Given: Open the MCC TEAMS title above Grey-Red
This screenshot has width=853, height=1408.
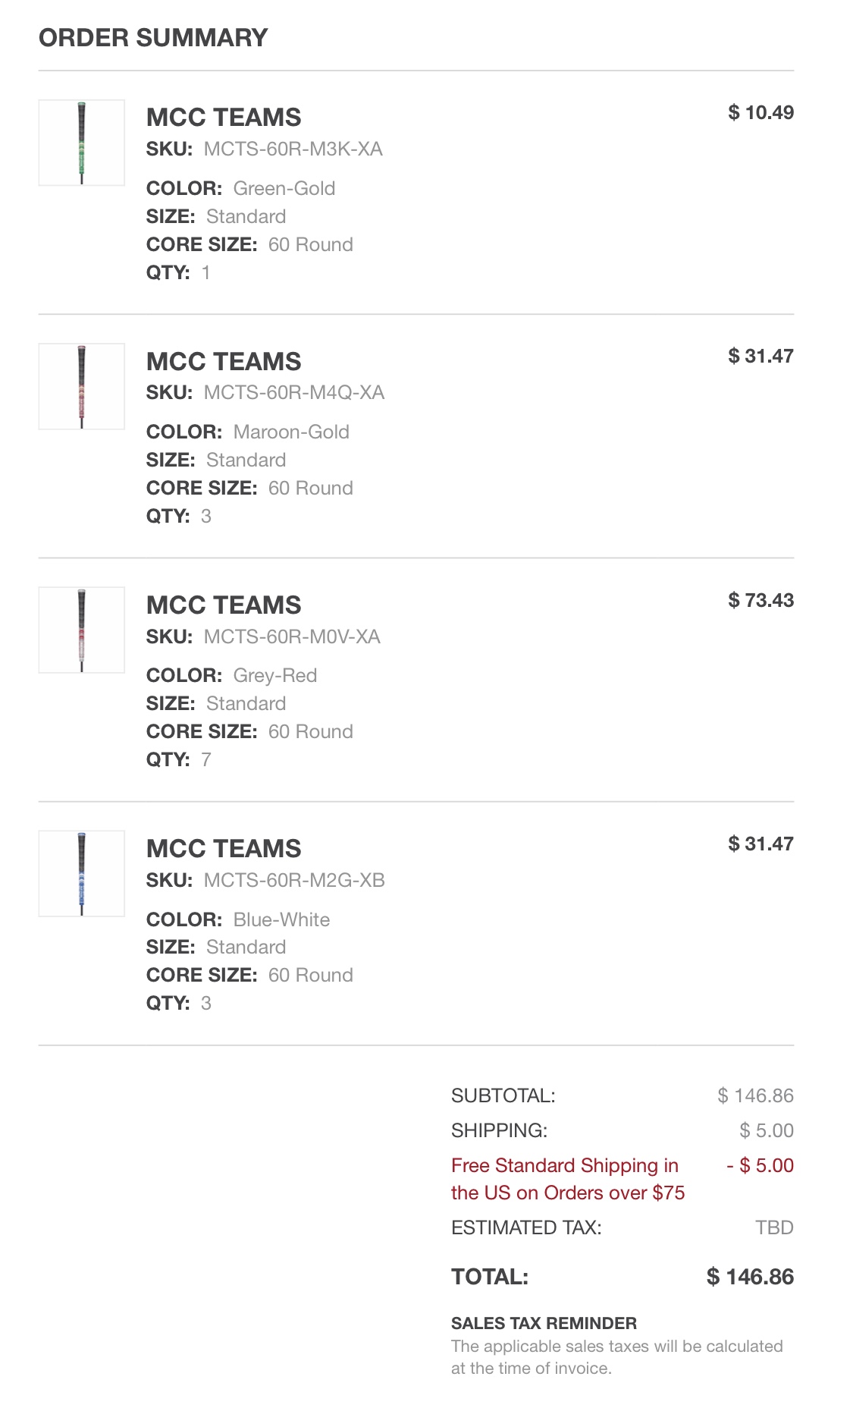Looking at the screenshot, I should click(224, 605).
